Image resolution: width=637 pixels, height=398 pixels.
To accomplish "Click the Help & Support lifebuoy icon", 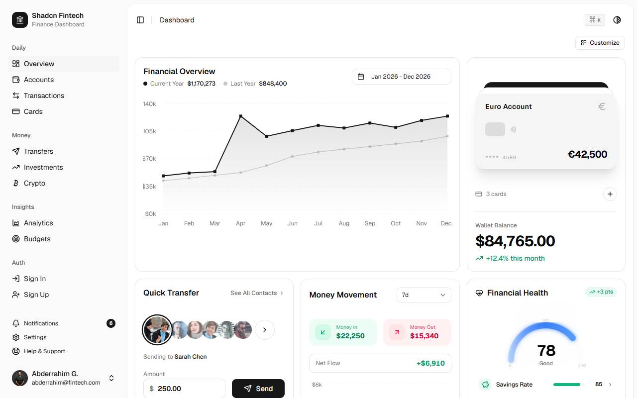I will (16, 351).
